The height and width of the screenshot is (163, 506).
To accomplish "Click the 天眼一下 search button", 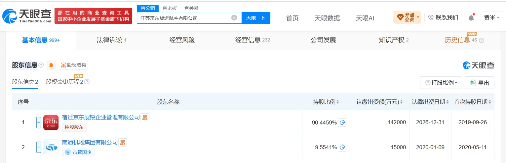I will click(256, 18).
